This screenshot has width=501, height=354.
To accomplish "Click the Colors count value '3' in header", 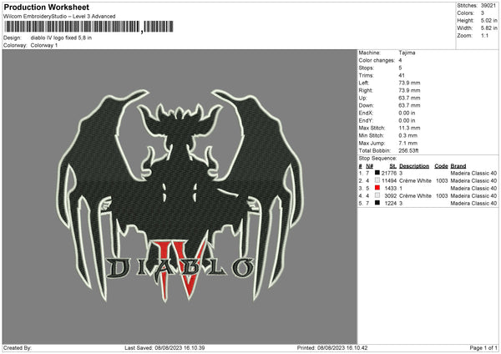I will click(483, 13).
